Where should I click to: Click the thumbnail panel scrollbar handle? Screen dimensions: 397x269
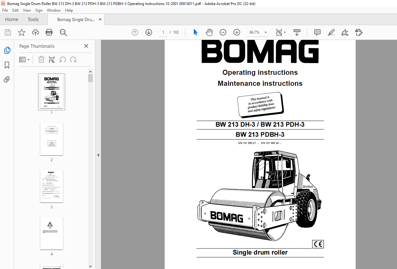[x=91, y=78]
